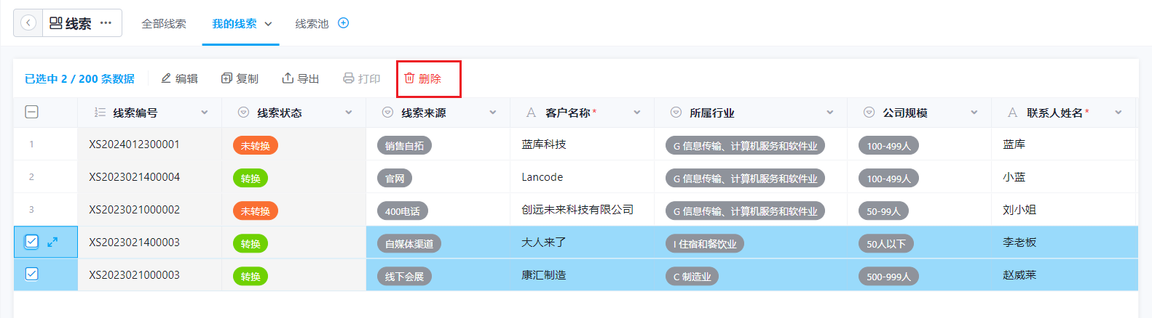Uncheck the checkbox for row XS2023021400003
1152x318 pixels.
click(31, 242)
